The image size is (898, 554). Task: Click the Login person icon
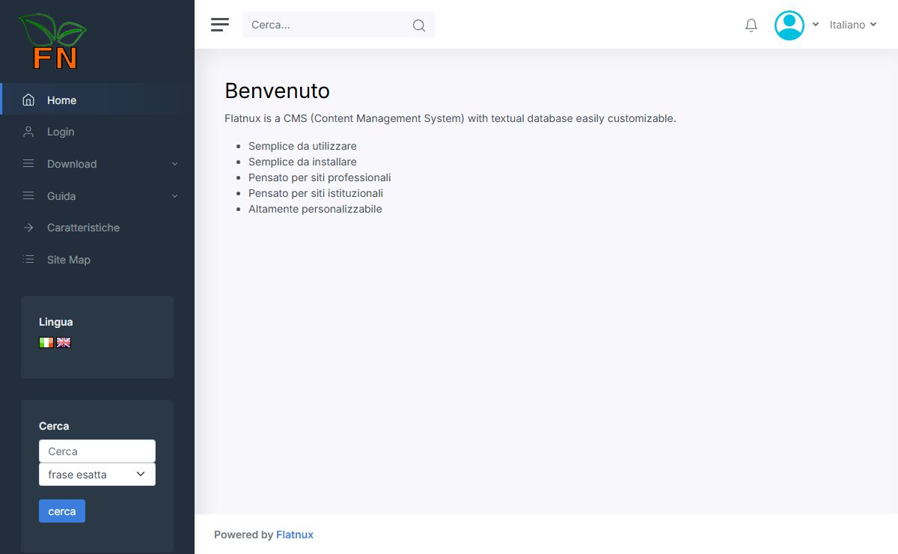point(28,132)
